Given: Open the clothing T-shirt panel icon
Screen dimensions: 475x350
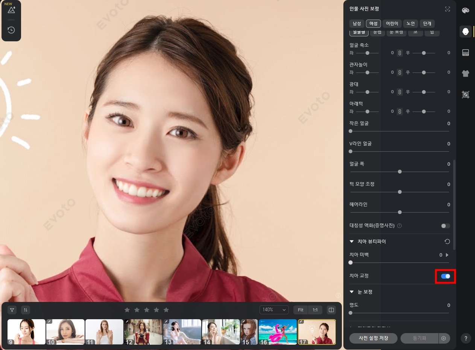Looking at the screenshot, I should tap(466, 74).
